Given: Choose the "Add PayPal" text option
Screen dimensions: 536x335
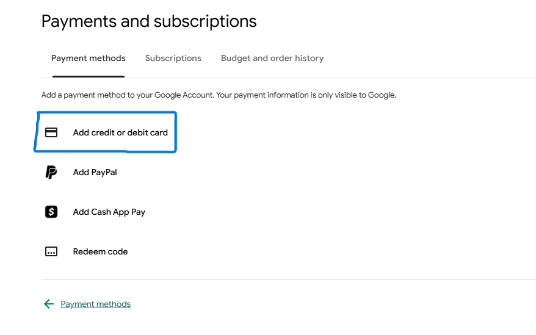Looking at the screenshot, I should pyautogui.click(x=95, y=172).
